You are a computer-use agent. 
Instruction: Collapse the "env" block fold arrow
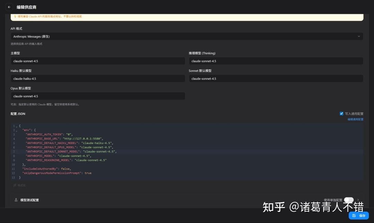16,130
